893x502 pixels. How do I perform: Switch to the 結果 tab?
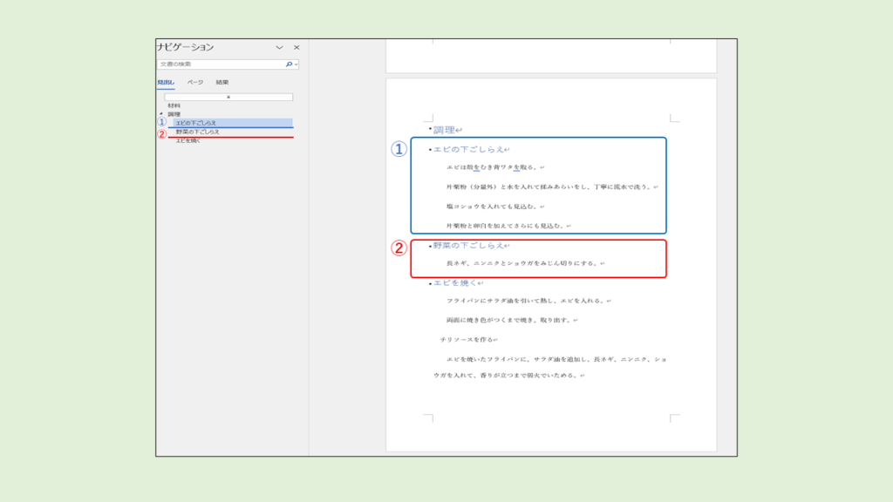[222, 83]
